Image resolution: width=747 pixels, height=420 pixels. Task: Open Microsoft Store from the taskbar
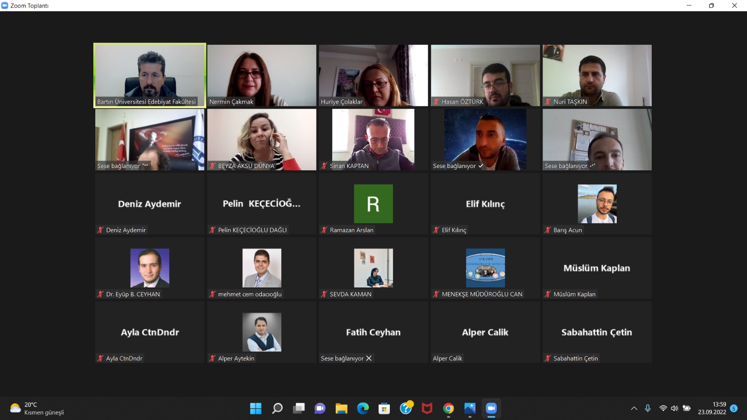(384, 408)
